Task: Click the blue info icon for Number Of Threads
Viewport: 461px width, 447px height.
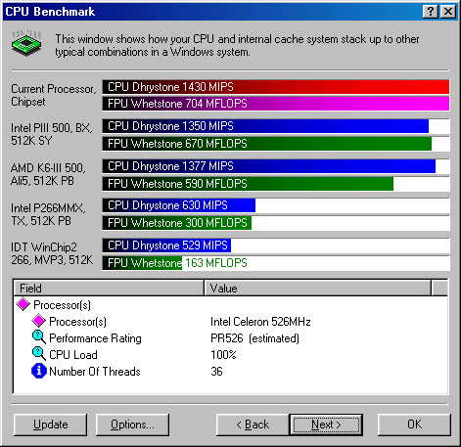Action: pyautogui.click(x=39, y=371)
